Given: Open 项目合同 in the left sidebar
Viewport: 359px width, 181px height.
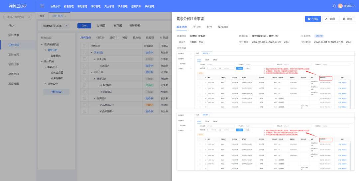Looking at the screenshot, I should coord(14,54).
